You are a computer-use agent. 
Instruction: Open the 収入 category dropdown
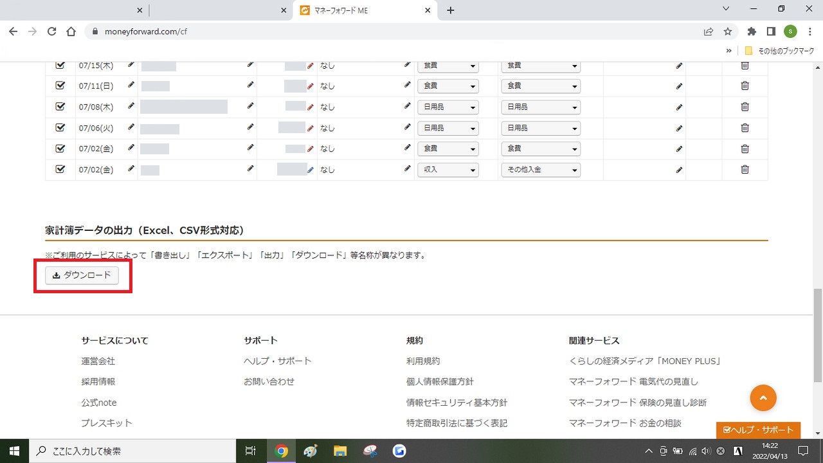(448, 170)
